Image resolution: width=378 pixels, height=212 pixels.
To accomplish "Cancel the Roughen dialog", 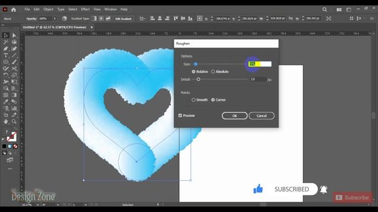I will 262,116.
